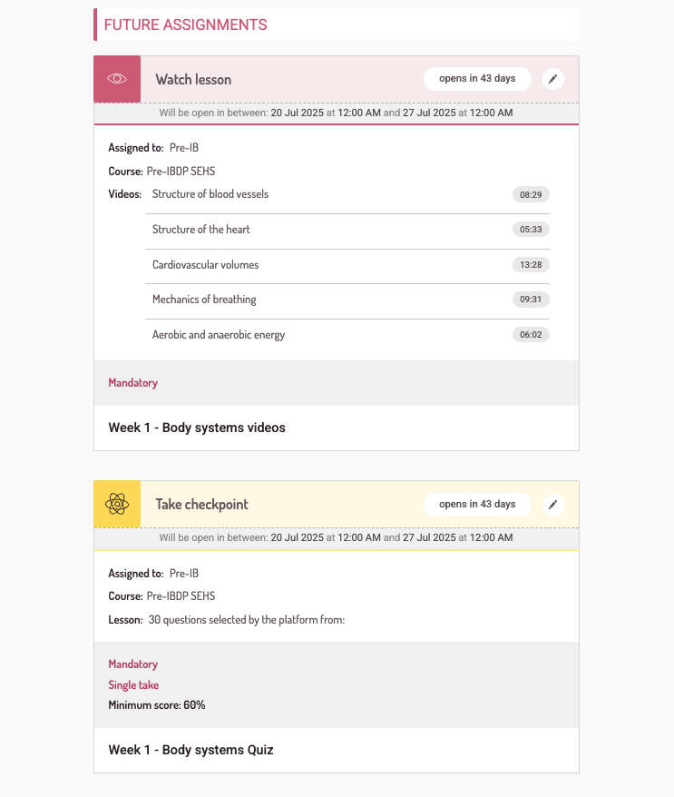This screenshot has height=797, width=674.
Task: Click the atom icon on Take checkpoint card
Action: point(117,504)
